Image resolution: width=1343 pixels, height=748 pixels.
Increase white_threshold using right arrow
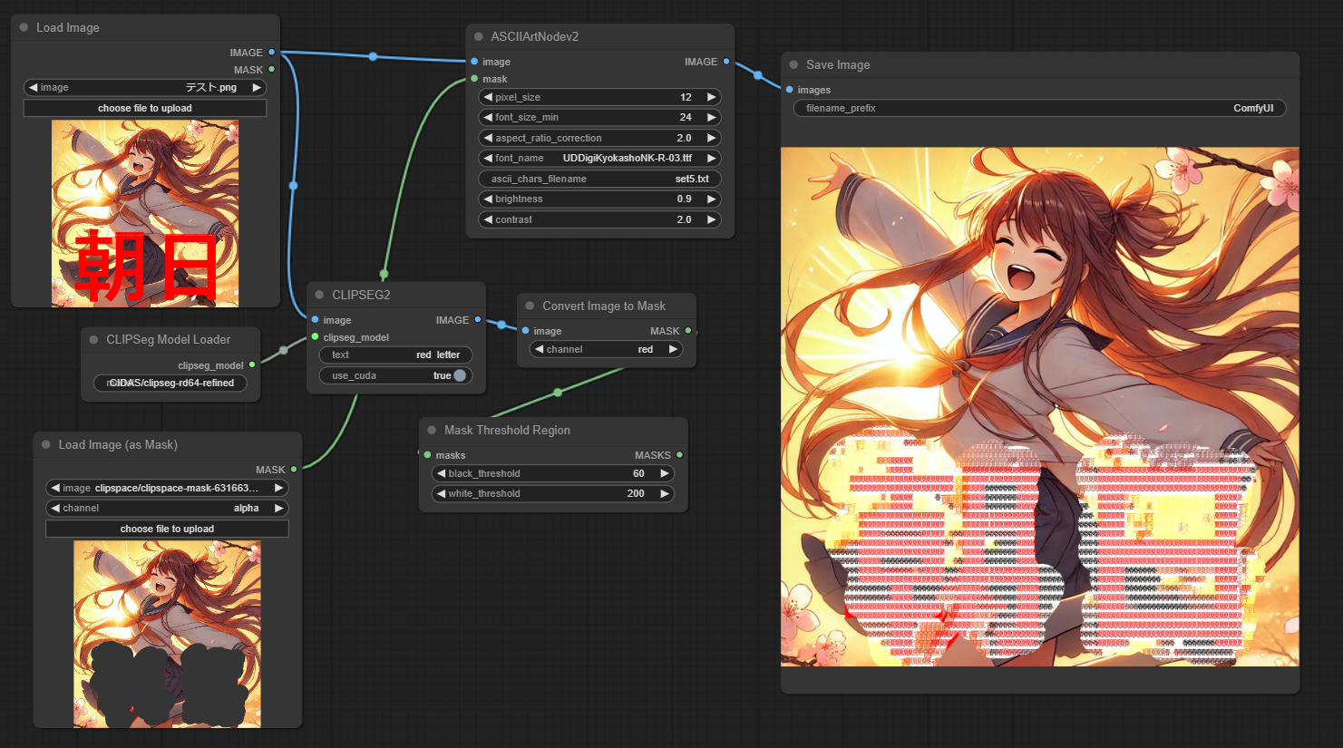click(x=664, y=494)
